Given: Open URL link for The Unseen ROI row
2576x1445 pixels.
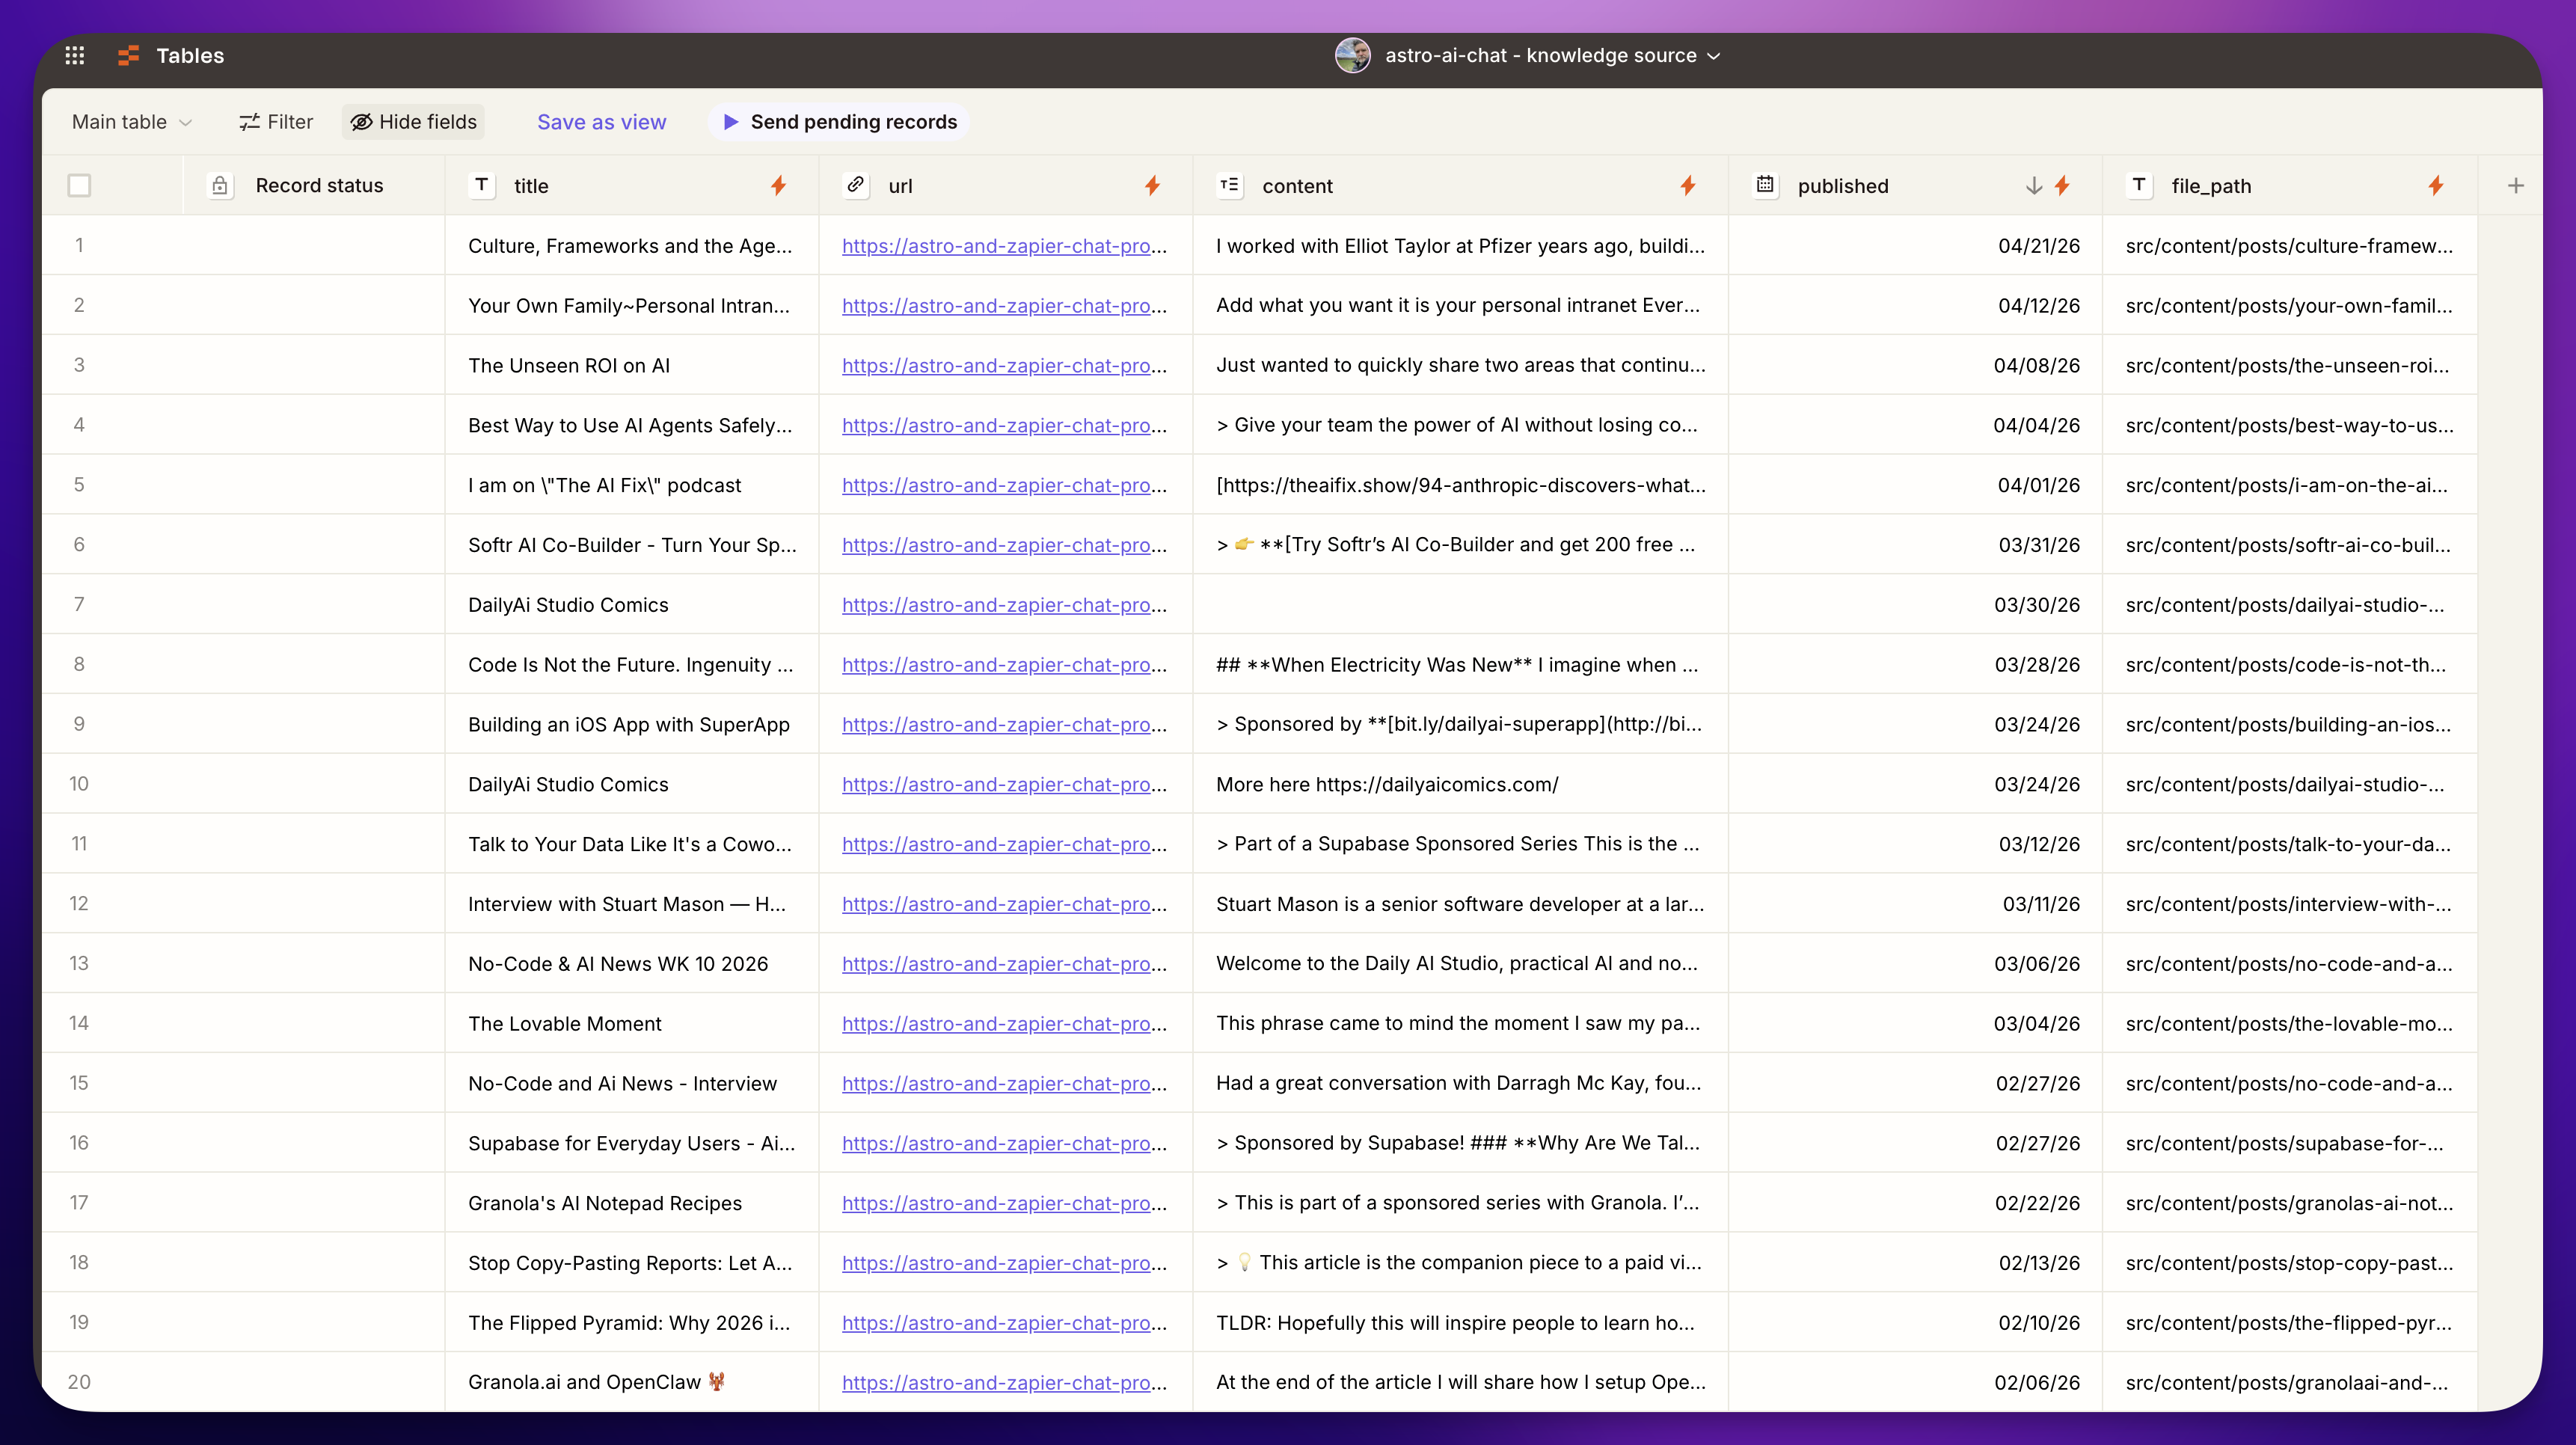Looking at the screenshot, I should coord(1004,366).
